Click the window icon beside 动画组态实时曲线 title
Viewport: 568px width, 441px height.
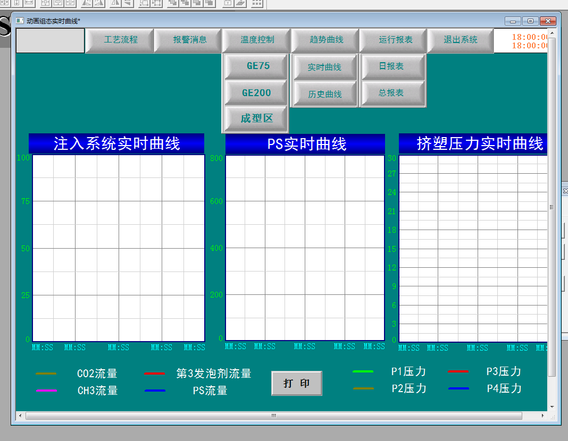click(19, 21)
